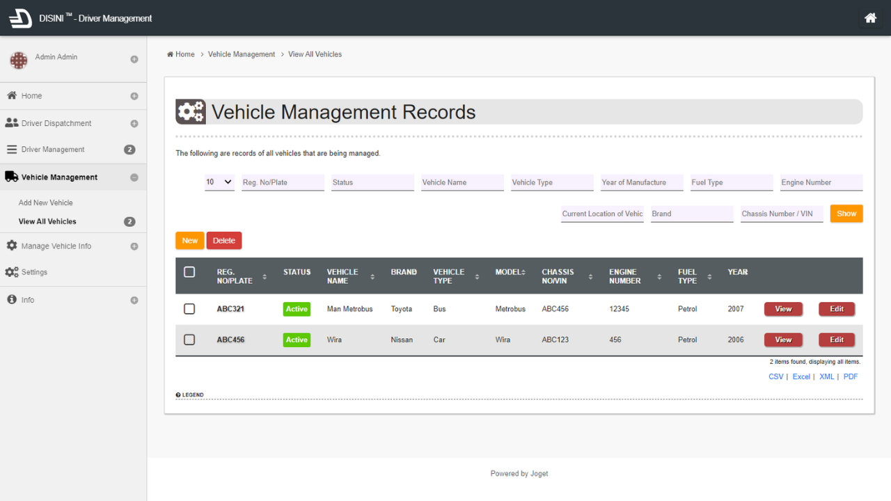Viewport: 891px width, 501px height.
Task: Expand the Manage Vehicle Info plus button
Action: (134, 246)
